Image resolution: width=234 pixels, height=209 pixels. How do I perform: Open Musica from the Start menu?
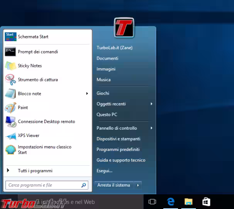point(103,80)
